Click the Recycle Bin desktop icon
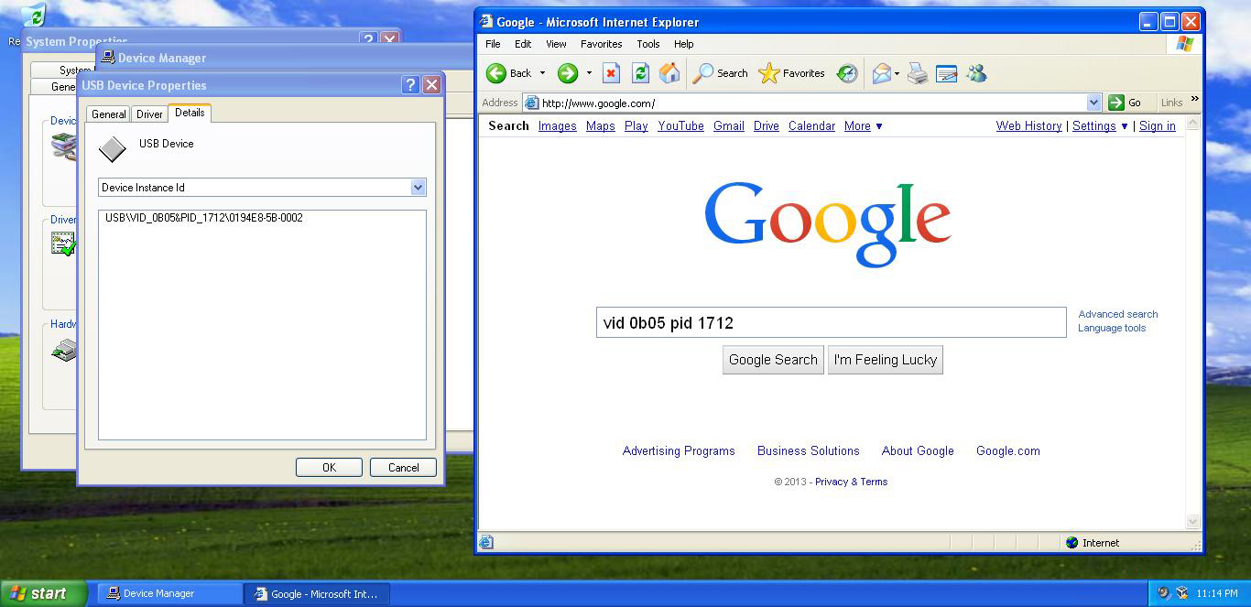This screenshot has width=1251, height=607. tap(34, 16)
